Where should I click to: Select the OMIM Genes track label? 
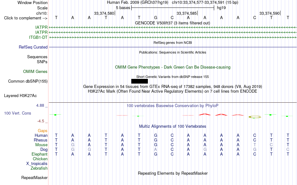[x=35, y=72]
